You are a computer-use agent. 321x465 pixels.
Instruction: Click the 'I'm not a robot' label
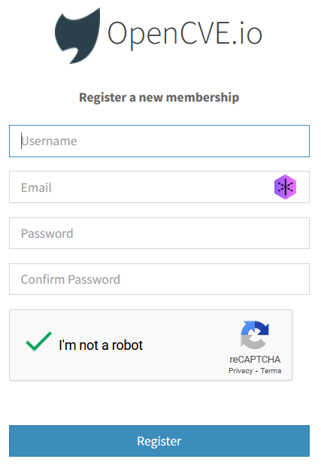click(101, 345)
